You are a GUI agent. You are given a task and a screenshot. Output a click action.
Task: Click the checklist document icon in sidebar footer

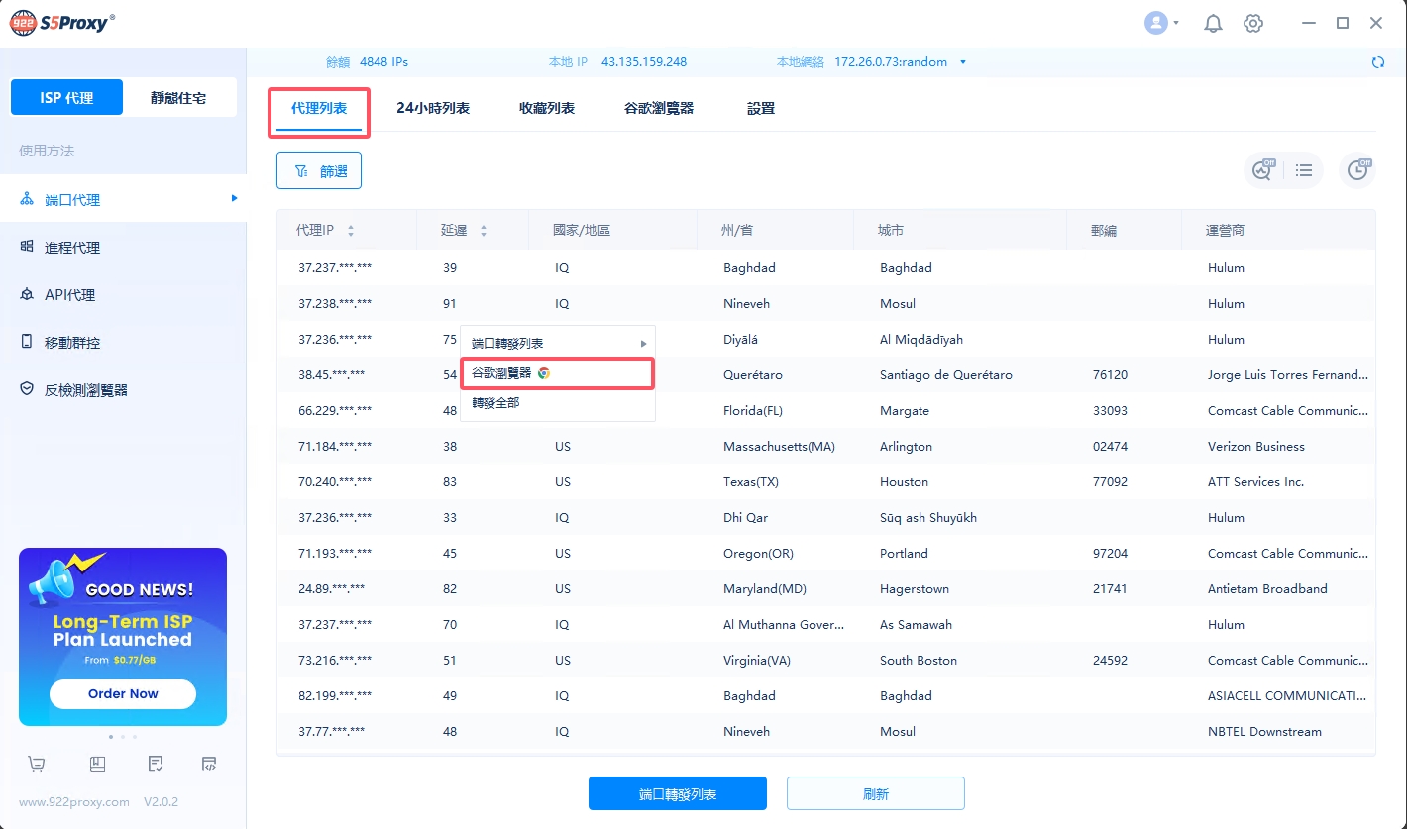click(x=155, y=764)
